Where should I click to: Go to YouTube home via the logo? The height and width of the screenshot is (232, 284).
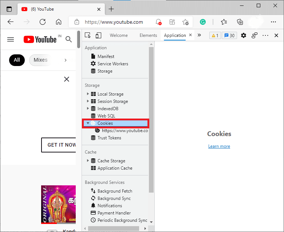[x=40, y=39]
